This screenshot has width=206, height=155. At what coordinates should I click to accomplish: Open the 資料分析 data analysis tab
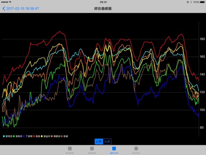point(114,150)
